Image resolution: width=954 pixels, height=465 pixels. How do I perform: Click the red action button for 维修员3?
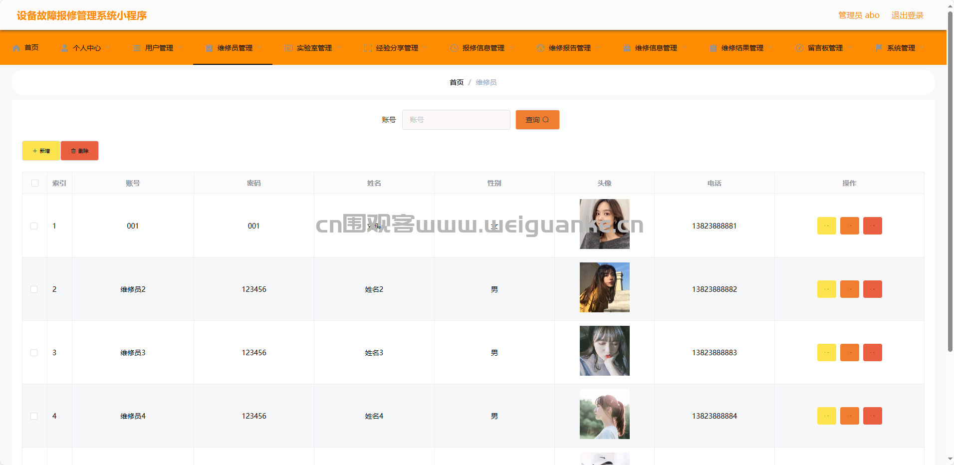click(x=873, y=353)
